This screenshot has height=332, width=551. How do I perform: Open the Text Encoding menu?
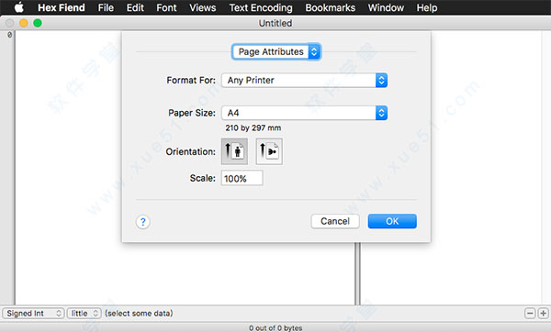[261, 7]
